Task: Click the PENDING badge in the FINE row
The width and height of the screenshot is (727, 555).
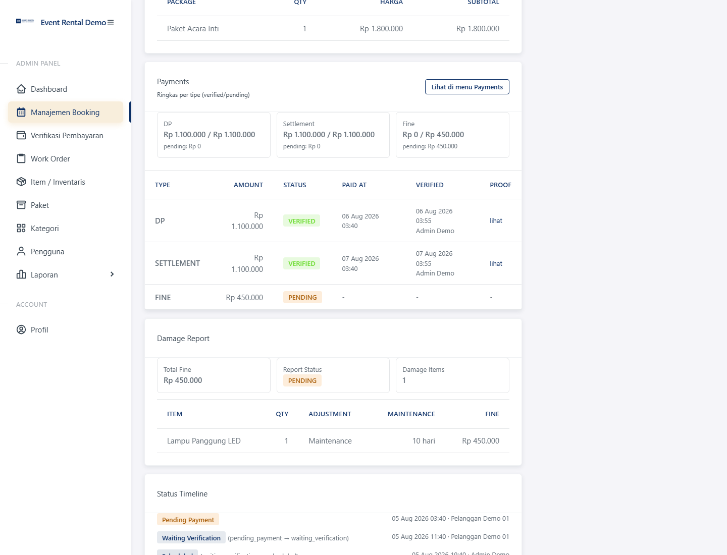Action: [x=302, y=298]
